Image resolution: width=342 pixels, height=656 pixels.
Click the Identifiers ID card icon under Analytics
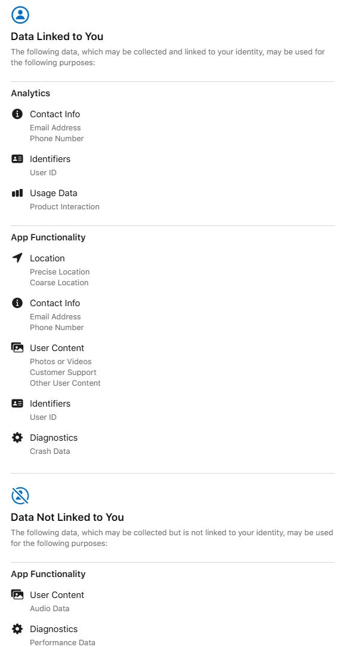click(17, 158)
